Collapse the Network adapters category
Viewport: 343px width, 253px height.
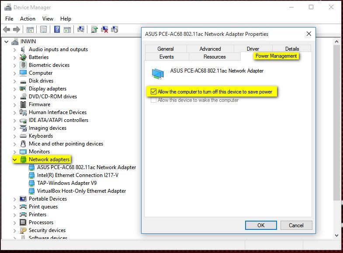pyautogui.click(x=15, y=159)
